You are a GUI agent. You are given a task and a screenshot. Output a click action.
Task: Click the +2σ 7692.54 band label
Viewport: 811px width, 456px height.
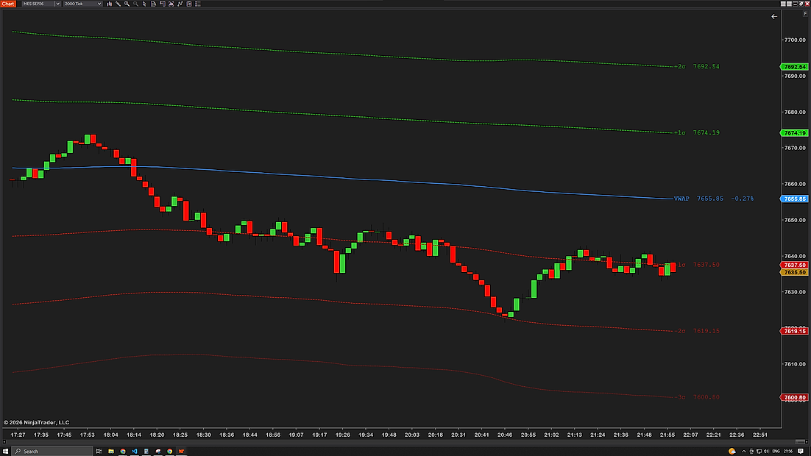[697, 67]
